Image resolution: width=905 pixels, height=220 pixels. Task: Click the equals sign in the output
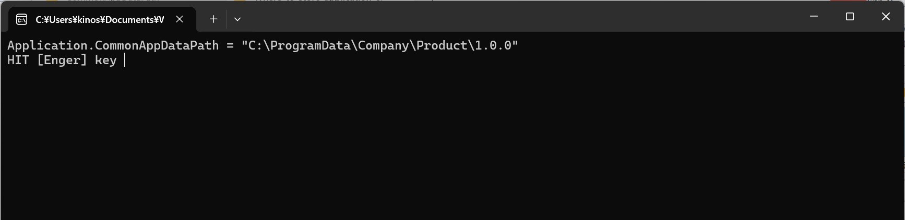230,46
